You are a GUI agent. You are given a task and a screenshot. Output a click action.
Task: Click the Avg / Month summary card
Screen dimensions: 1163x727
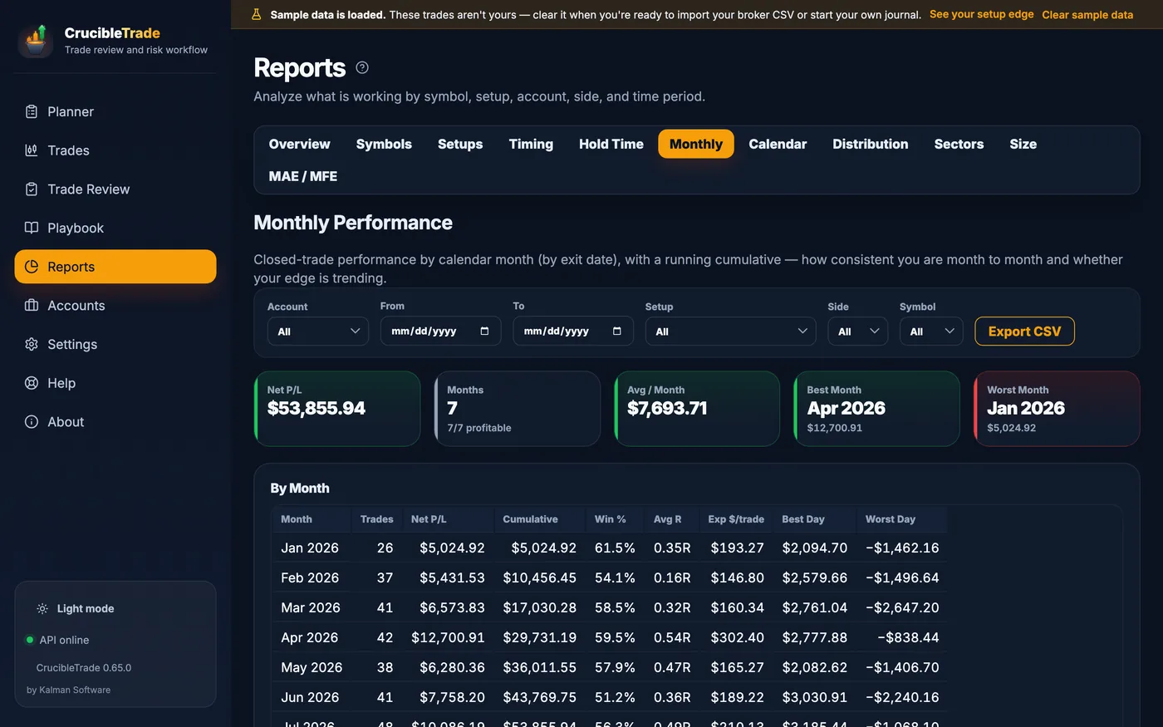tap(697, 409)
